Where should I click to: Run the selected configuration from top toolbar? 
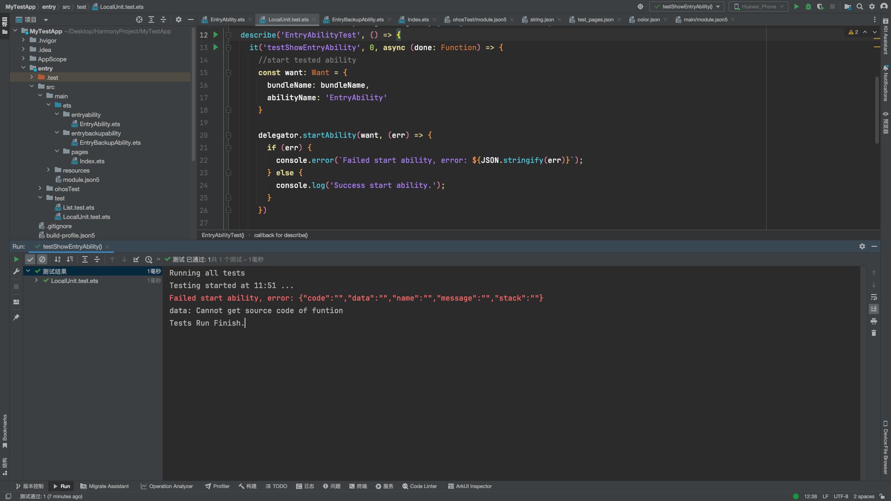(x=796, y=6)
